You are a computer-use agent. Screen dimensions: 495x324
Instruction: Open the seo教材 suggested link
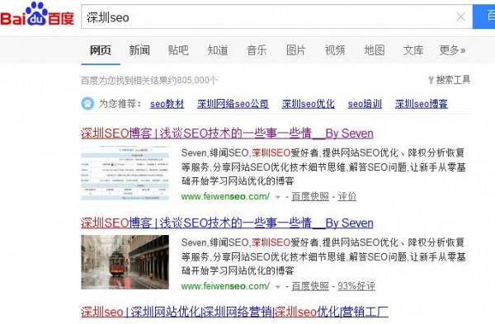pos(167,104)
